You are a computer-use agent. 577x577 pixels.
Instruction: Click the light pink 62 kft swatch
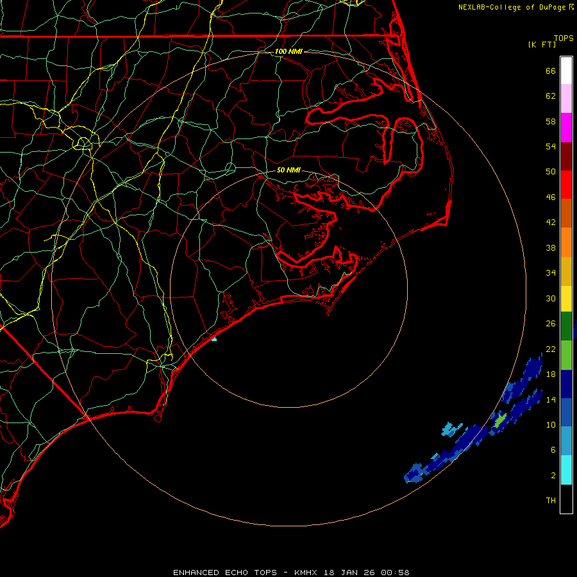click(566, 99)
